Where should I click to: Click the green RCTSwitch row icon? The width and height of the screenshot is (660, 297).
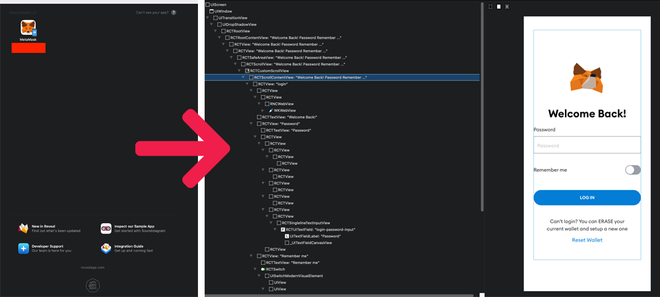263,269
